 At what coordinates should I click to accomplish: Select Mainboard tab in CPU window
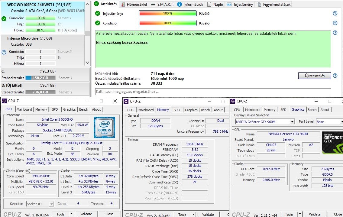coord(24,109)
